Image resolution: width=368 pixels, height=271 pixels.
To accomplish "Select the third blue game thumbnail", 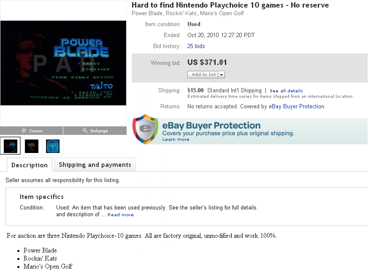I will (53, 146).
